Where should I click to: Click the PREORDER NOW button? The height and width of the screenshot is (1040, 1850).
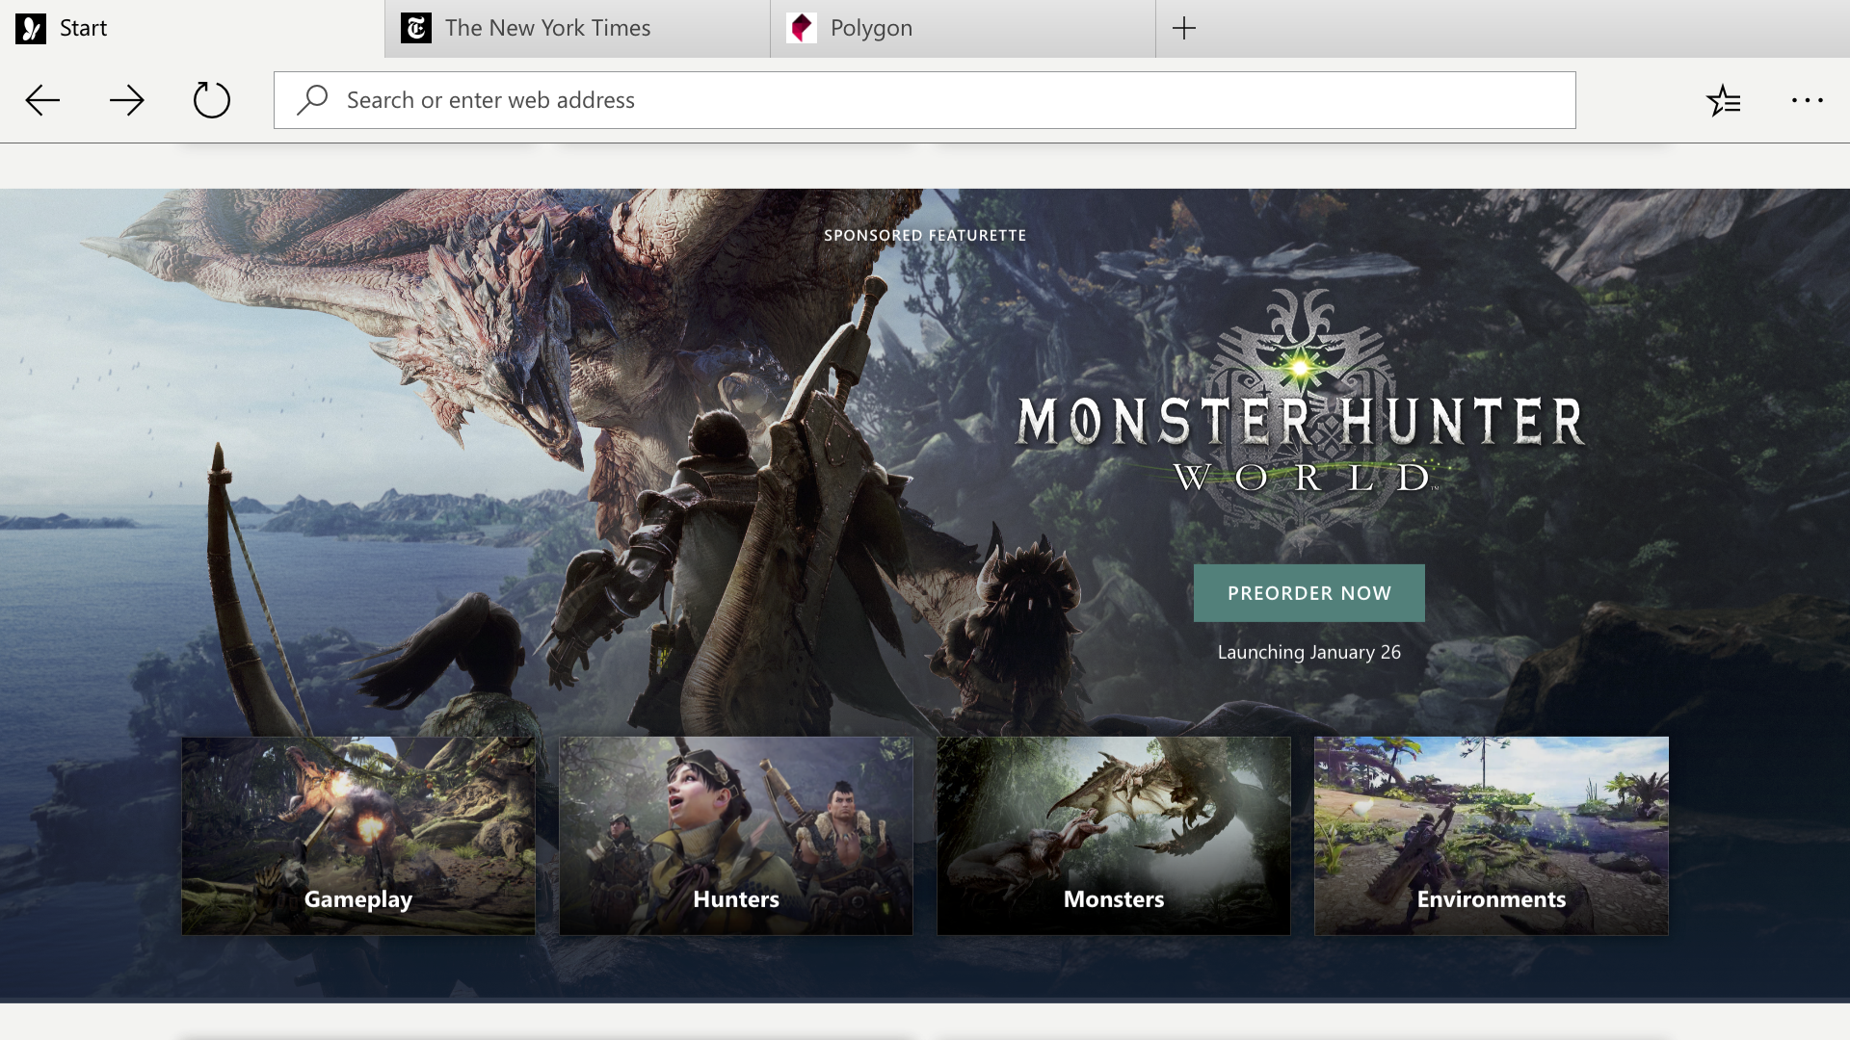[1309, 593]
